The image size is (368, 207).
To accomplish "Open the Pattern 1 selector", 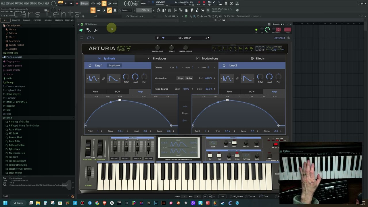I will click(146, 10).
